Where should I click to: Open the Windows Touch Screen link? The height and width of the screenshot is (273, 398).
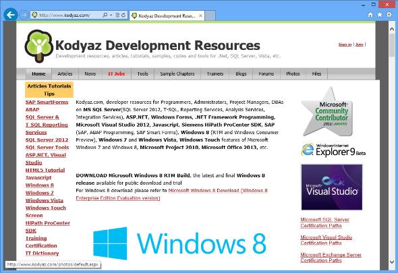click(46, 212)
